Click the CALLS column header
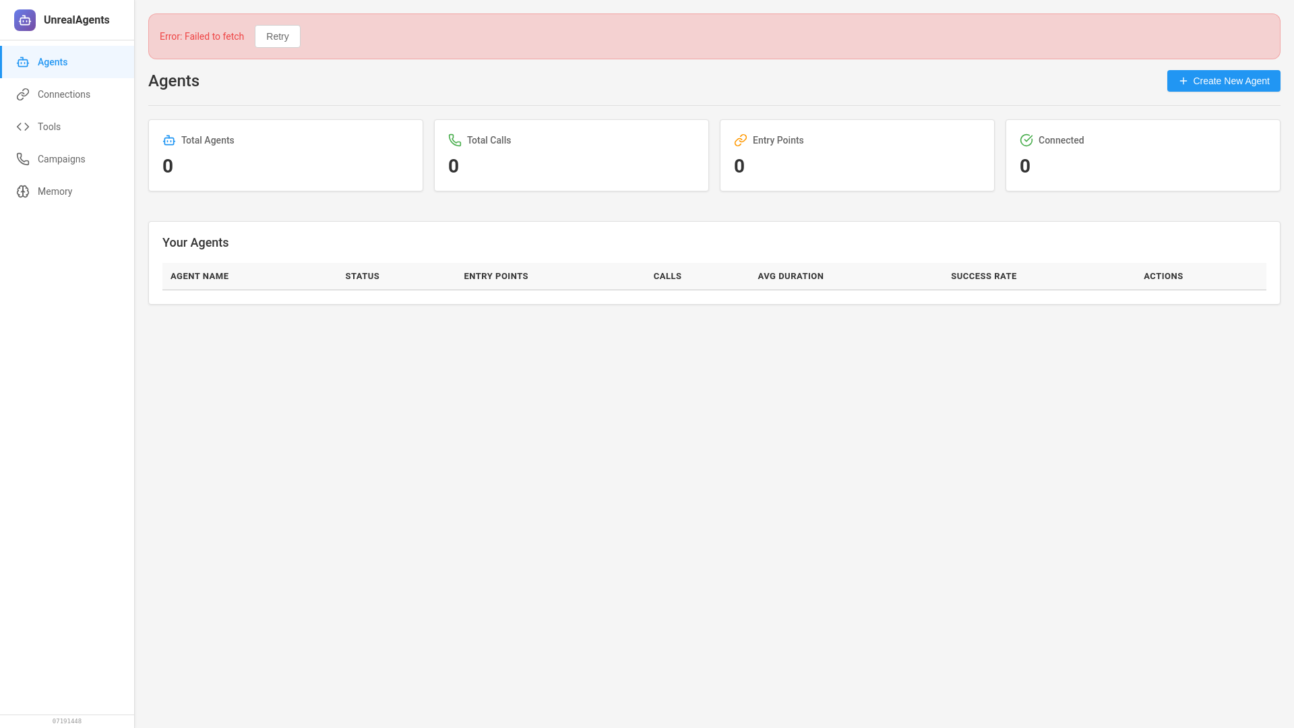Viewport: 1294px width, 728px height. tap(667, 276)
